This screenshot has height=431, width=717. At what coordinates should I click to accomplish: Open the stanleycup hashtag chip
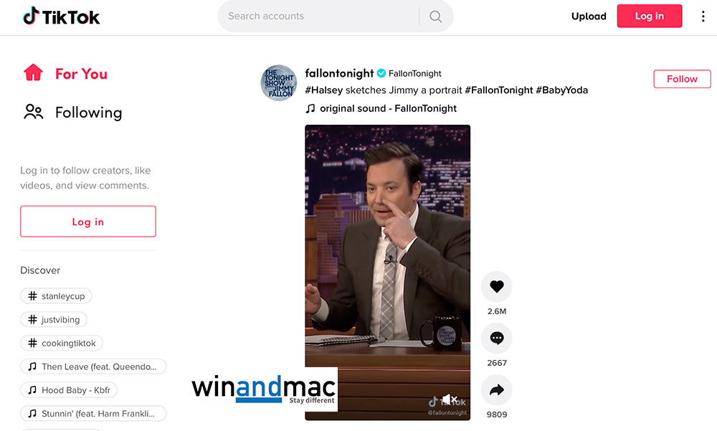pyautogui.click(x=56, y=296)
